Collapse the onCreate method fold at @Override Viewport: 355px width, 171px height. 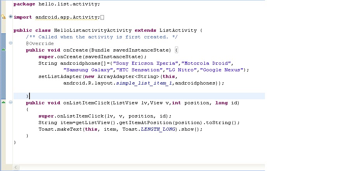[10, 43]
